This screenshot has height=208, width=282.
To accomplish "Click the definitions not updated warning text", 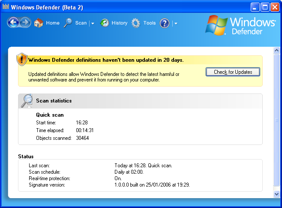I will [x=106, y=60].
